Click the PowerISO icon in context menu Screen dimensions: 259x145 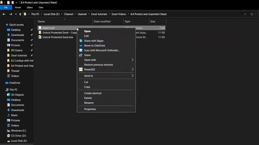coord(81,69)
